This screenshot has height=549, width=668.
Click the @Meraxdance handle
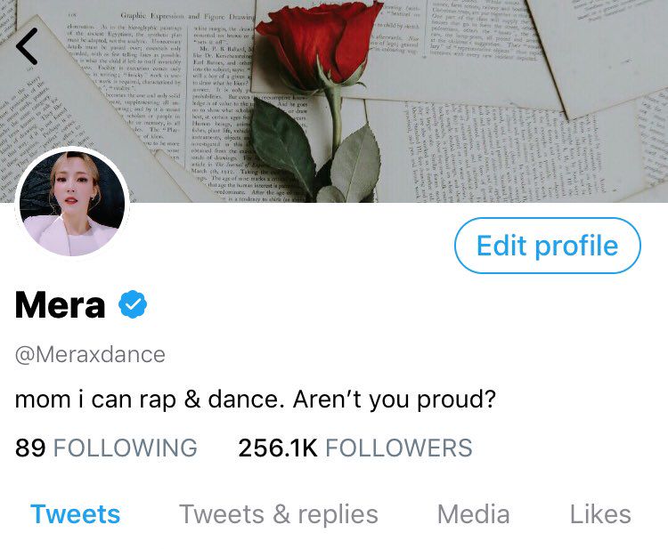tap(90, 354)
